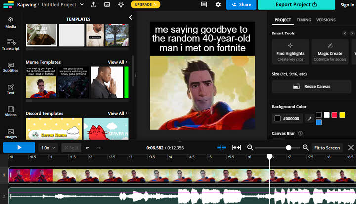
Task: Switch to the TIMING tab
Action: 303,20
